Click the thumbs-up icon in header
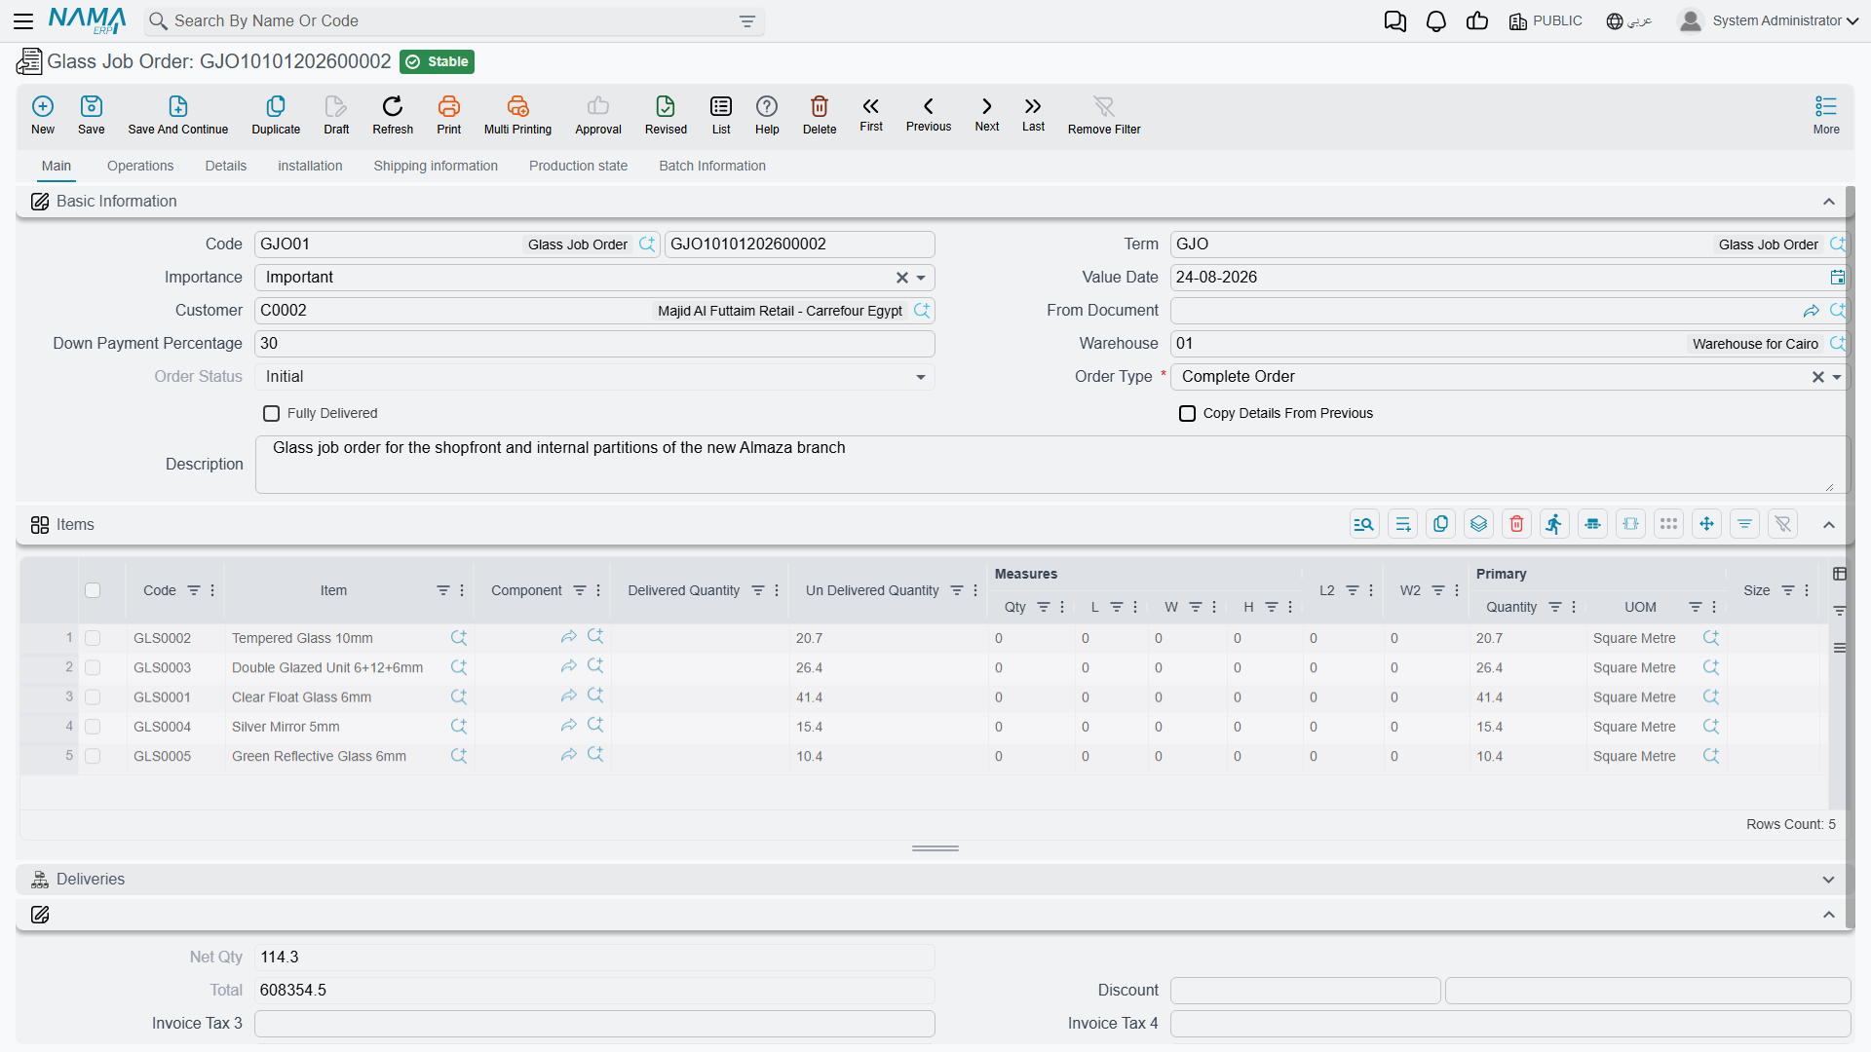Screen dimensions: 1871x1052 pos(1477,21)
